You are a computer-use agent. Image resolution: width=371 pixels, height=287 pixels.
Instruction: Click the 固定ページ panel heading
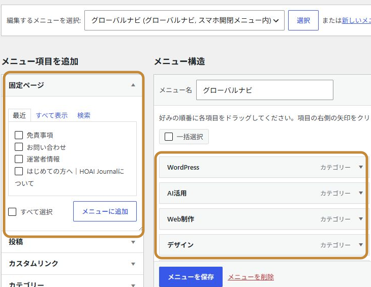point(26,85)
